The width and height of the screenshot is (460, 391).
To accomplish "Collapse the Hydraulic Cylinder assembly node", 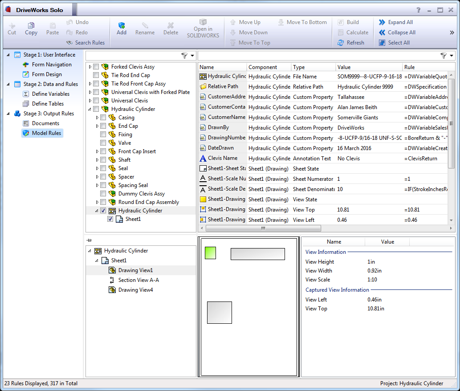I will click(x=90, y=109).
